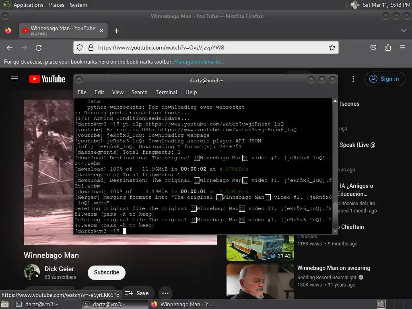
Task: Open Firefox application hamburger menu
Action: point(402,47)
